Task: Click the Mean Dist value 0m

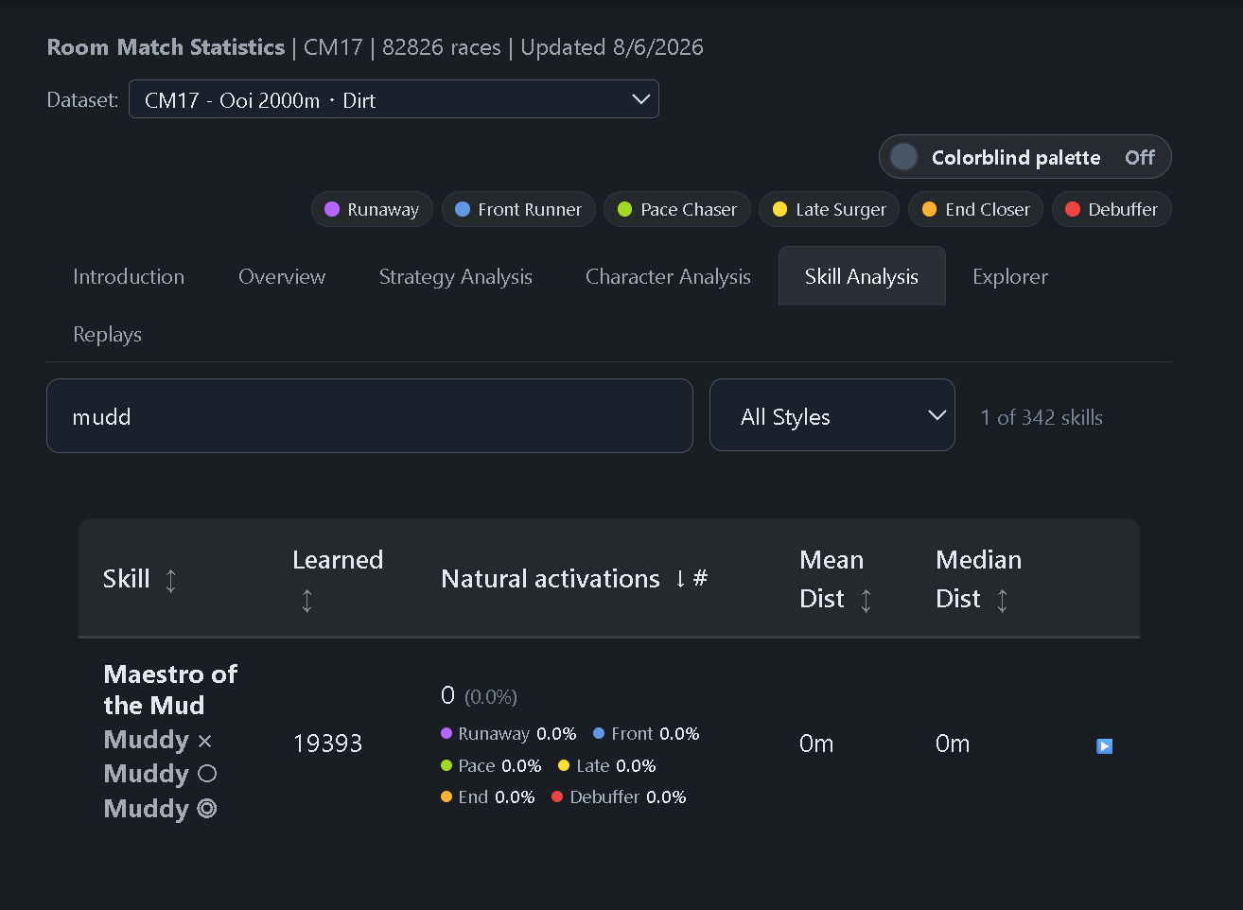Action: [x=816, y=744]
